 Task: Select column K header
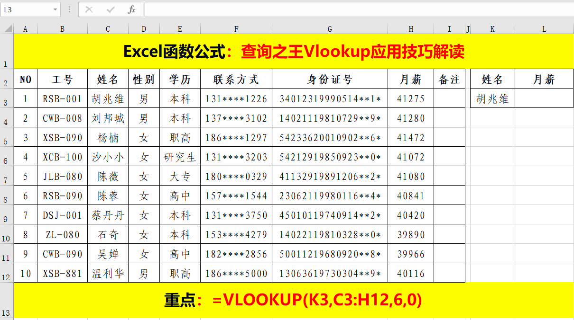click(492, 29)
